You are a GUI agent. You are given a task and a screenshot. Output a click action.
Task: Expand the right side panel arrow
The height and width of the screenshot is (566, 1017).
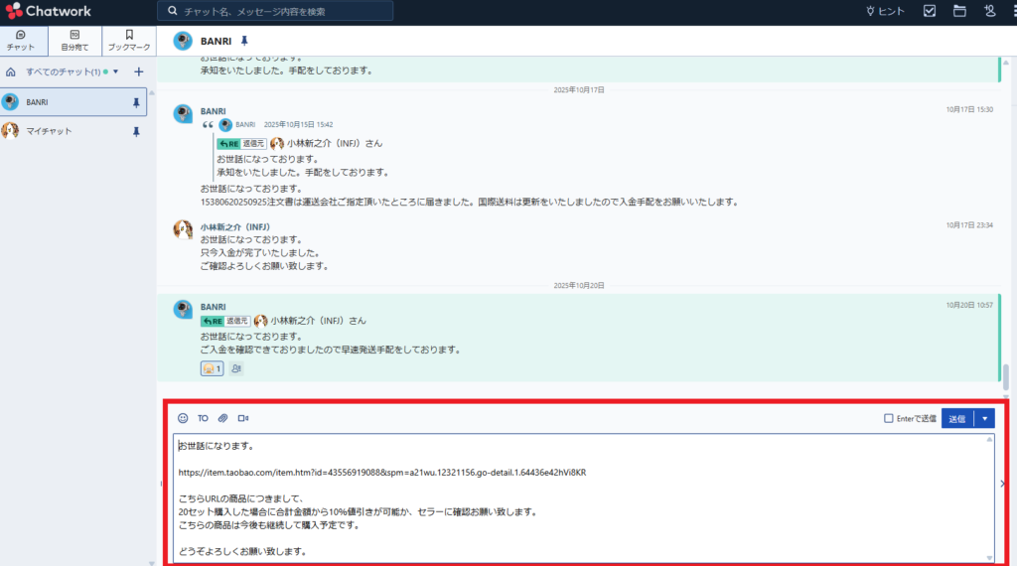1002,484
